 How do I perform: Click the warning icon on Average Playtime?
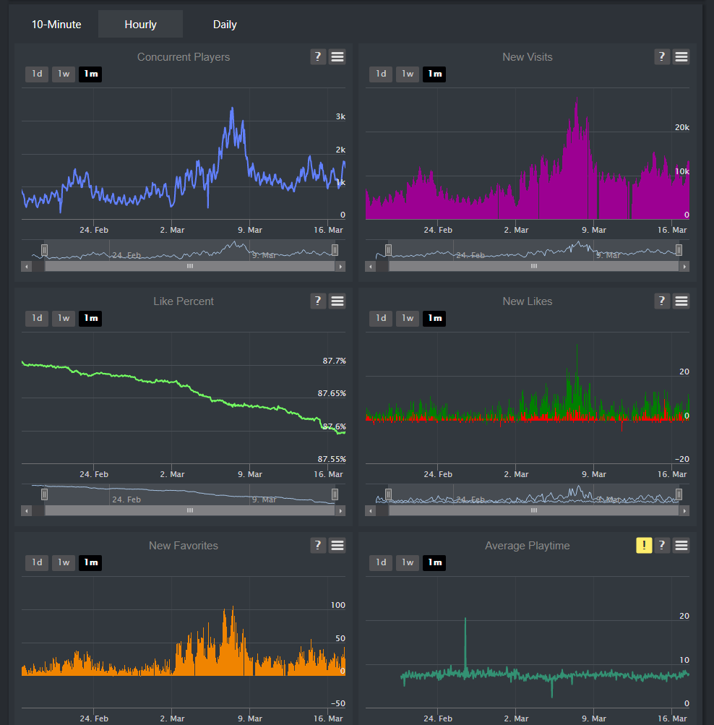[x=644, y=545]
